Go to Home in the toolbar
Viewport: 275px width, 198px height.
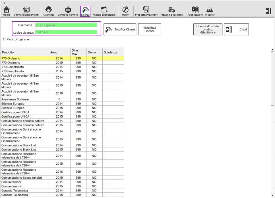click(7, 11)
